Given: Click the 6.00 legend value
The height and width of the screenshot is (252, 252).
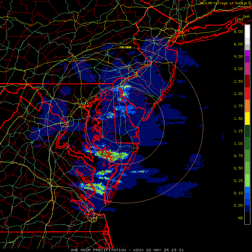Looking at the screenshot, I should pos(238,44).
